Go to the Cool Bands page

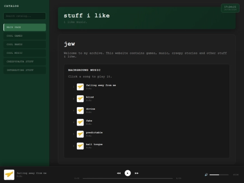[x=24, y=44]
